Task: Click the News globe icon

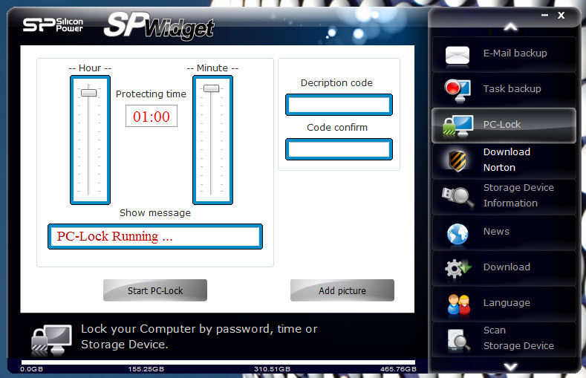Action: 458,234
